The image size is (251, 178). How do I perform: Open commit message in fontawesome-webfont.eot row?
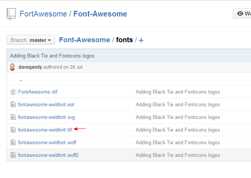pyautogui.click(x=178, y=104)
